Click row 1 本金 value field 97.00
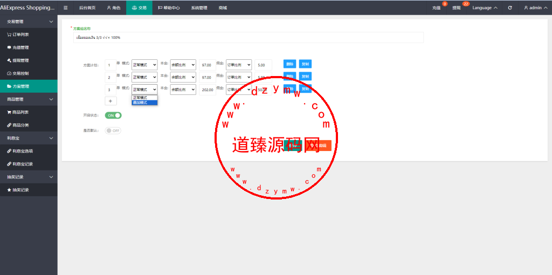Screen dimensions: 552x275 point(208,65)
